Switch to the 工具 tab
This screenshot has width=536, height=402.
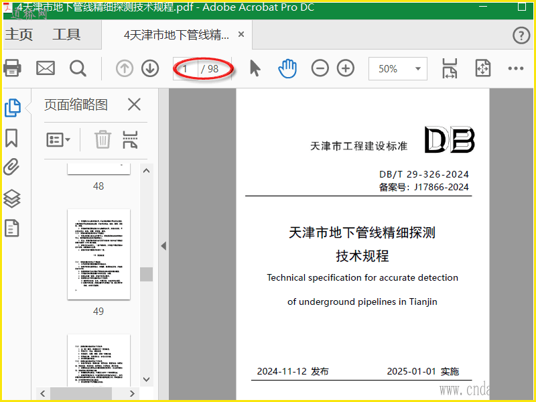point(66,35)
